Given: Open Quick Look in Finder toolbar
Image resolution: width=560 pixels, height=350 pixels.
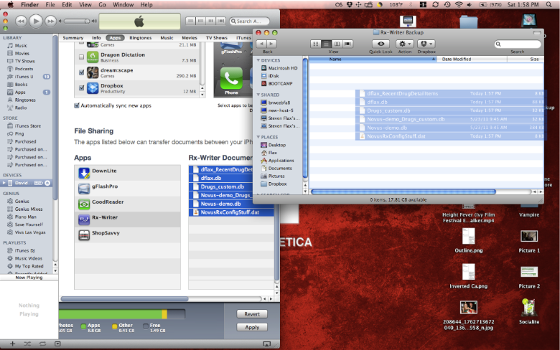Looking at the screenshot, I should 381,44.
